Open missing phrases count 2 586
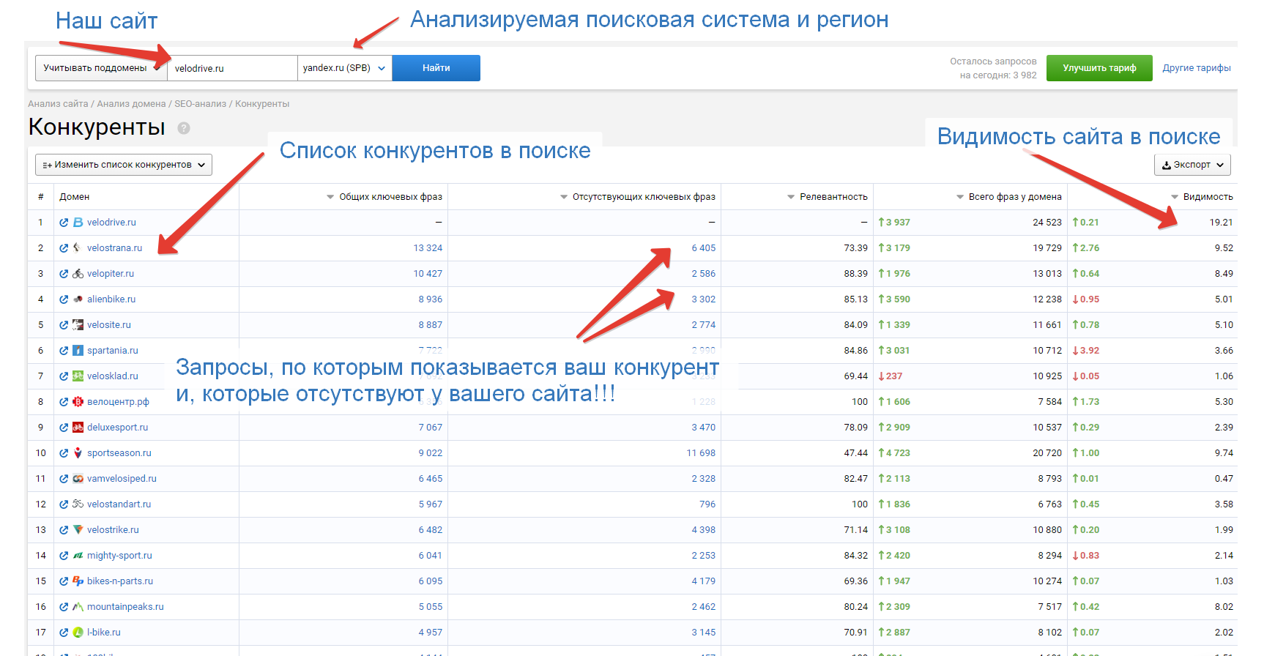Image resolution: width=1275 pixels, height=656 pixels. [704, 274]
